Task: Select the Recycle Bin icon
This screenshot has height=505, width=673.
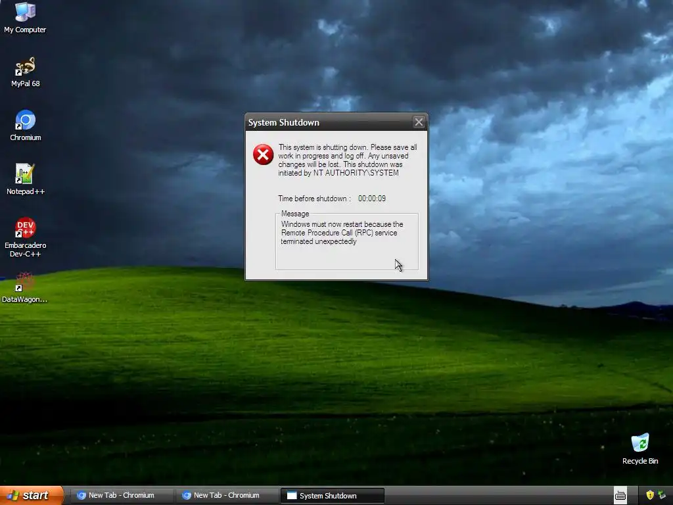Action: (x=640, y=449)
